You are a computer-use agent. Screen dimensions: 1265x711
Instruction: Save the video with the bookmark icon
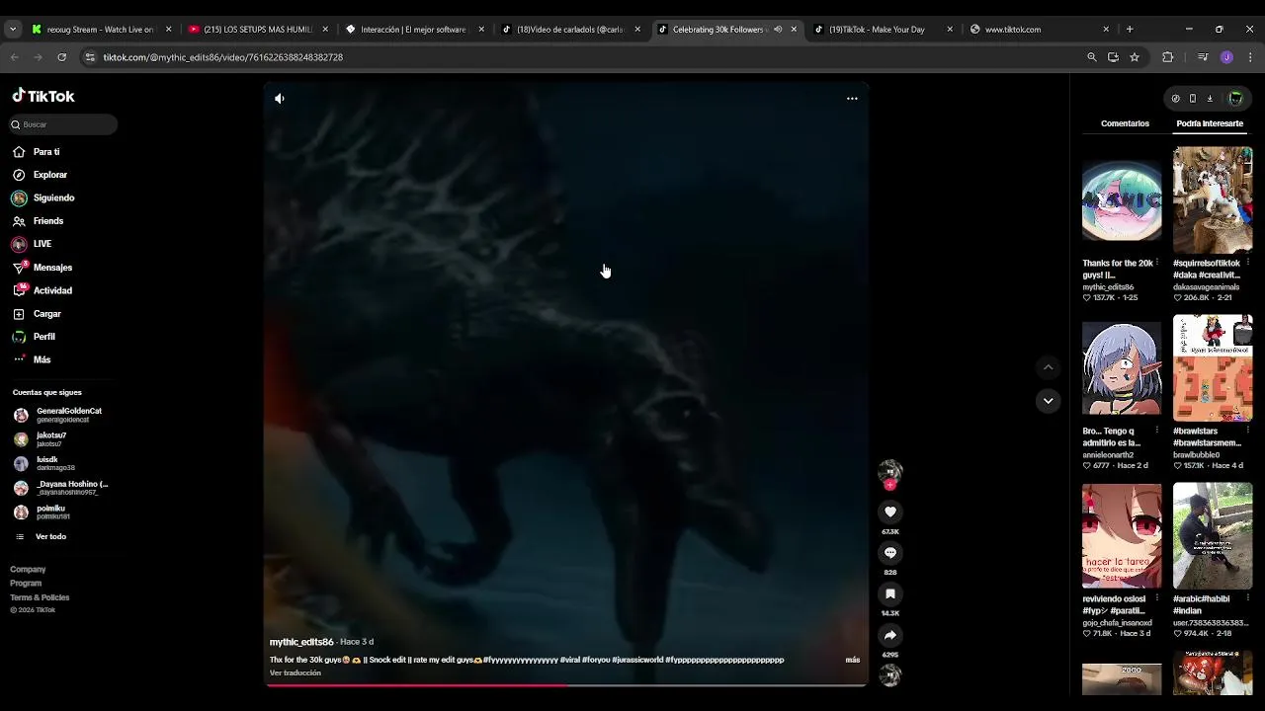point(890,593)
